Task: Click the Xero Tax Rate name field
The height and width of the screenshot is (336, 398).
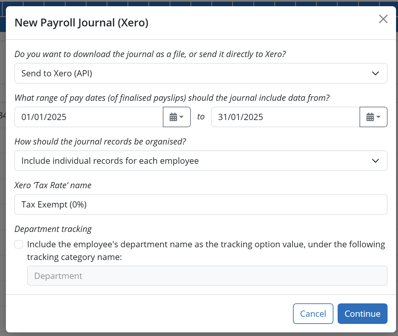Action: tap(201, 205)
